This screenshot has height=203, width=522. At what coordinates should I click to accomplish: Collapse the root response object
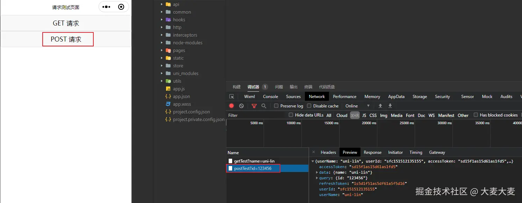tap(313, 161)
